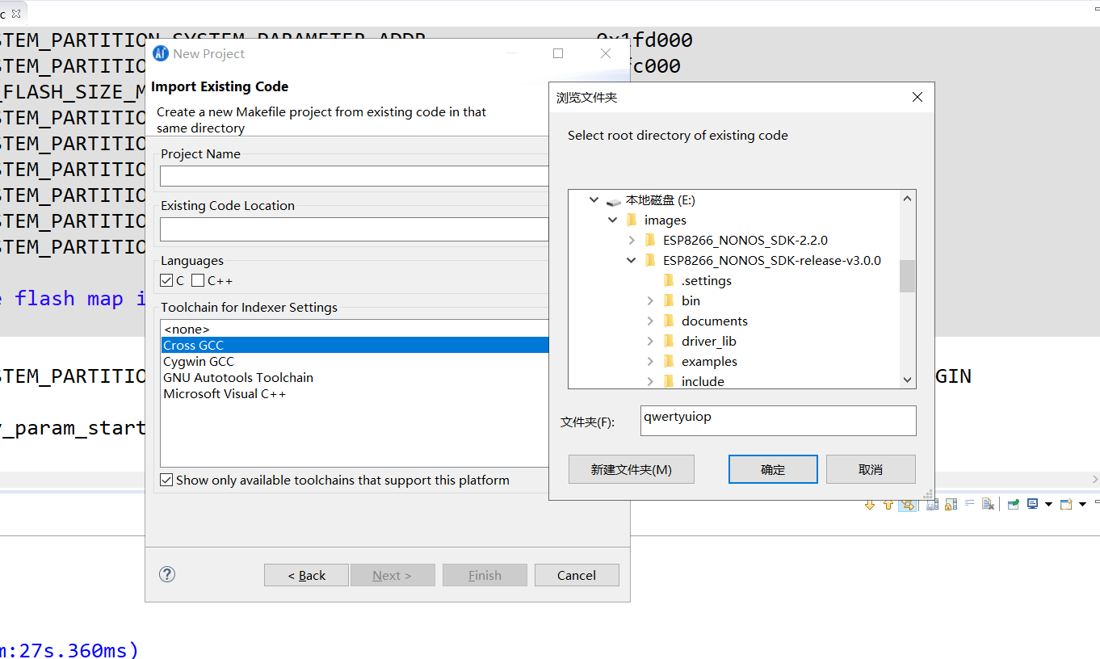Image resolution: width=1100 pixels, height=659 pixels.
Task: Click the next-item down arrow in console toolbar
Action: click(x=870, y=505)
